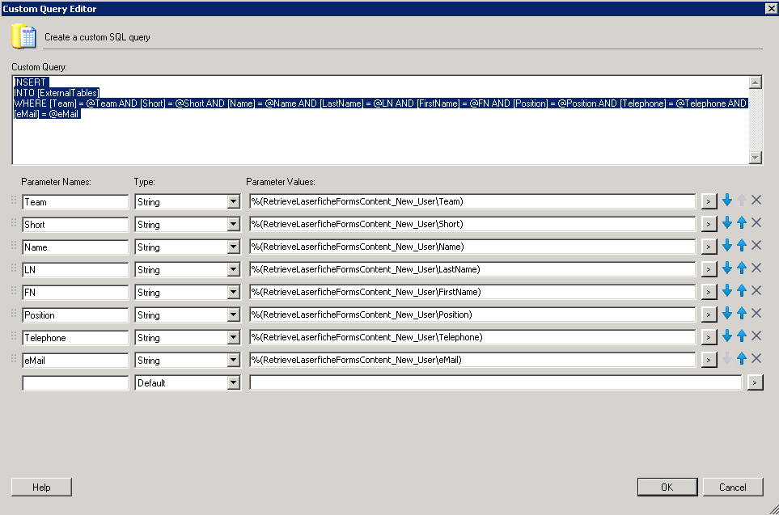
Task: Open token picker for Short value
Action: click(x=709, y=224)
